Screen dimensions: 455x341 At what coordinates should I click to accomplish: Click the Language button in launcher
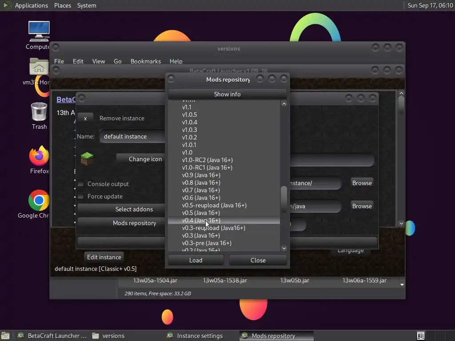coord(351,251)
